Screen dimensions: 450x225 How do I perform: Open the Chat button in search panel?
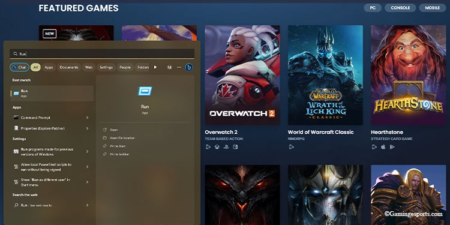point(20,67)
